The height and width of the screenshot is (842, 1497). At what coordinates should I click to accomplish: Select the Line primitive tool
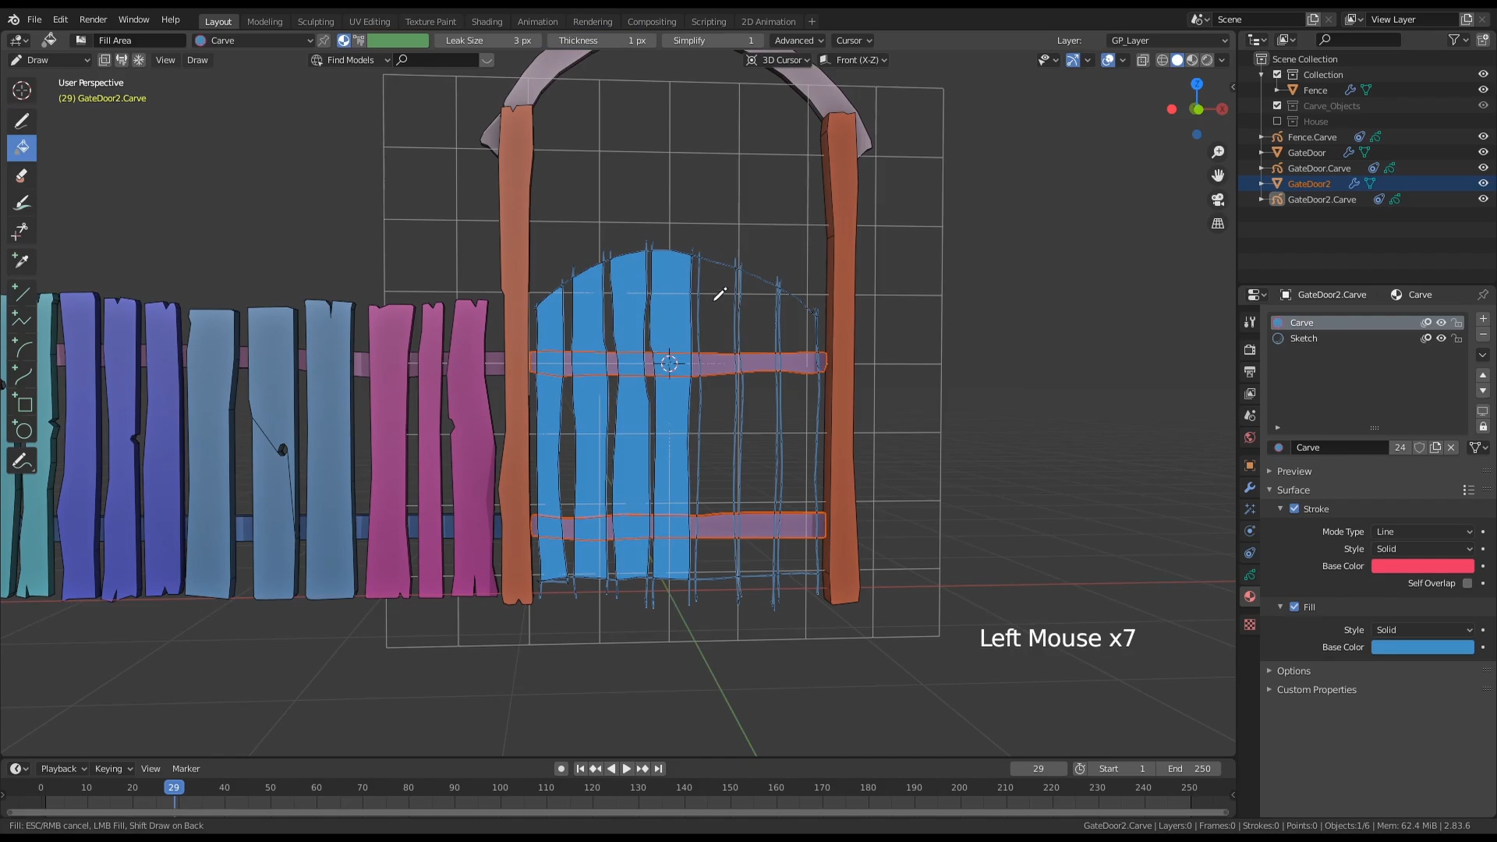point(22,292)
